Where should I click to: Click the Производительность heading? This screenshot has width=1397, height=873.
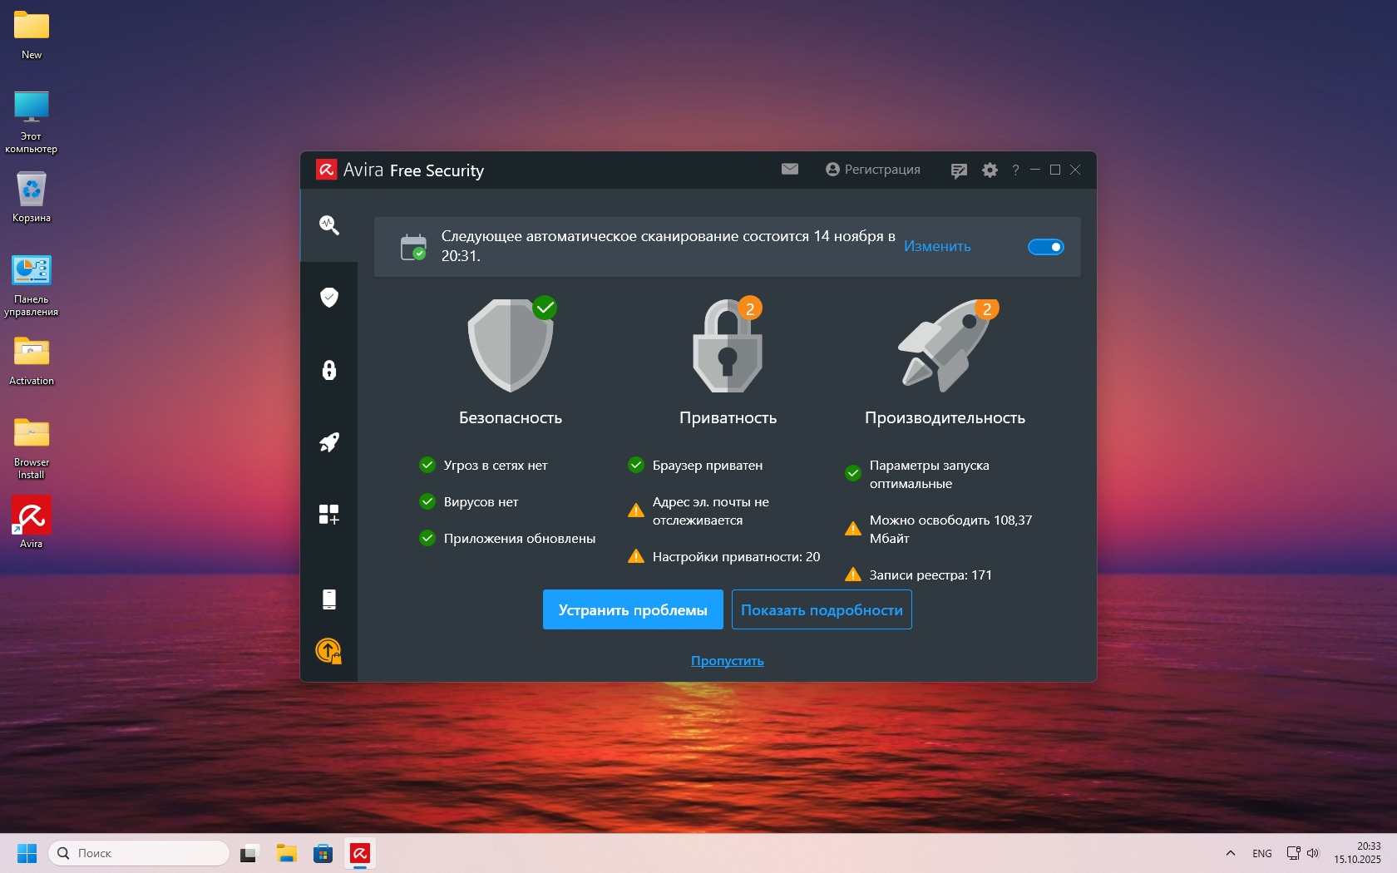(x=945, y=417)
